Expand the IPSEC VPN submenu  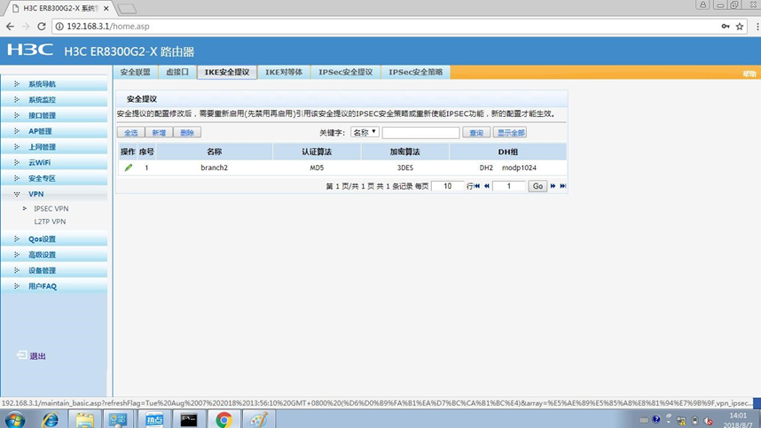pyautogui.click(x=51, y=208)
